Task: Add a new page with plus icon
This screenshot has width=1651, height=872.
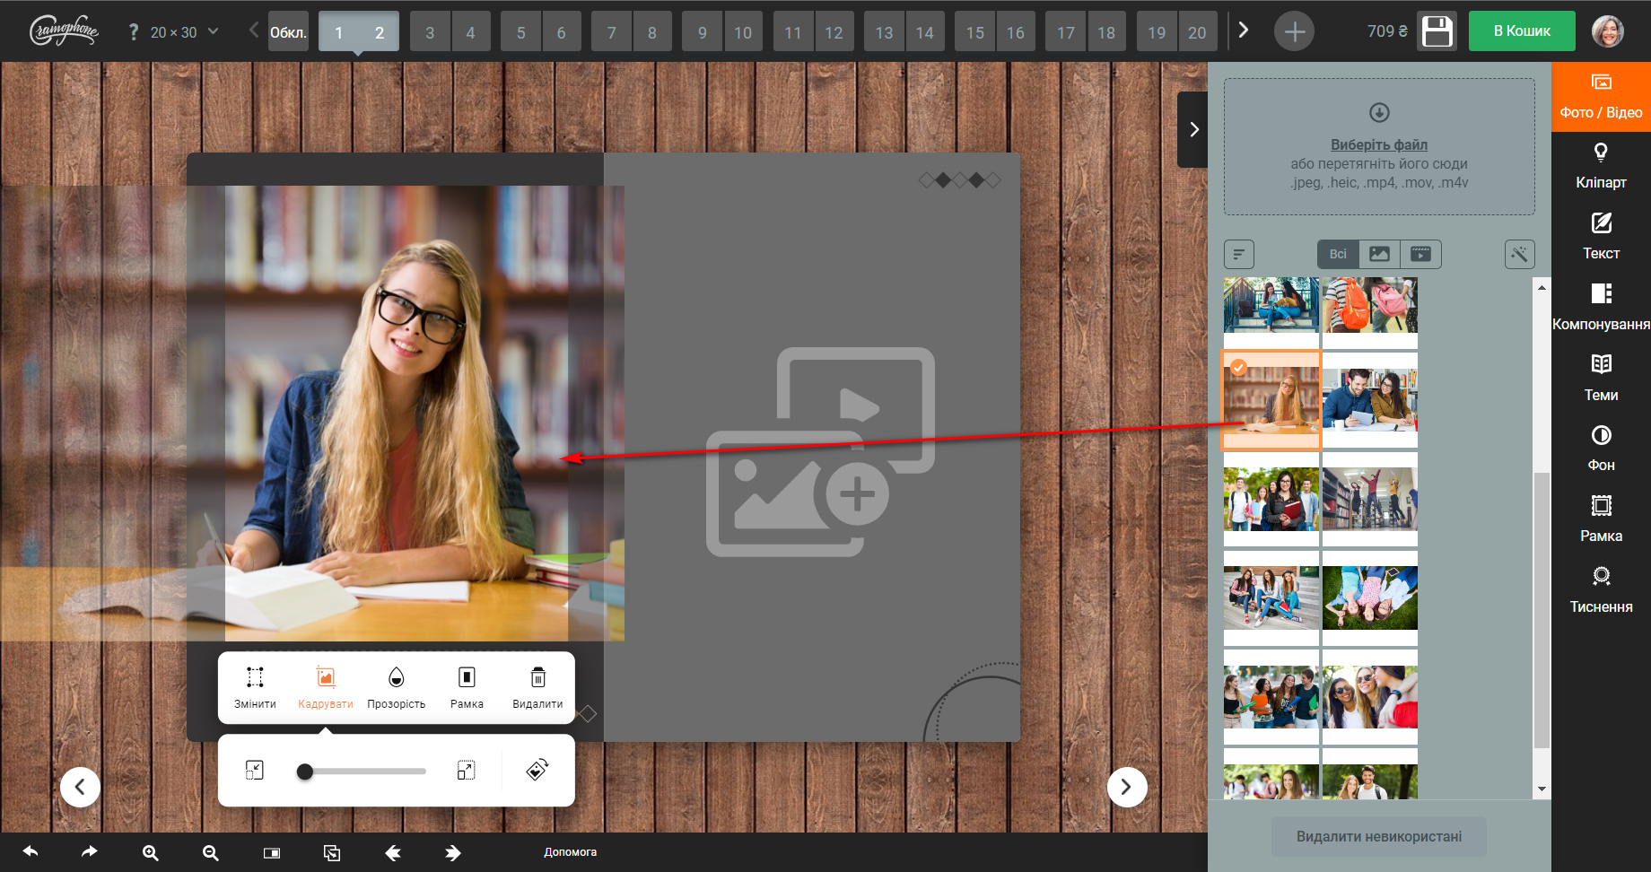Action: (x=1294, y=32)
